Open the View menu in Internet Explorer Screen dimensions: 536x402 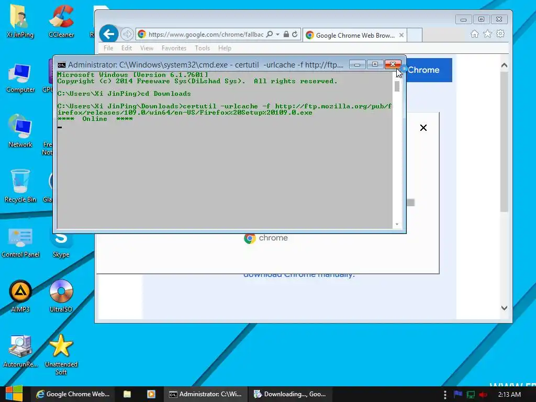coord(147,48)
